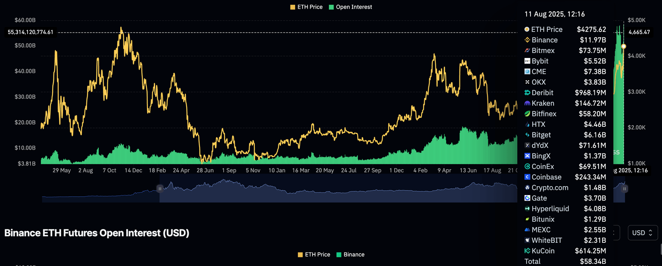Open the USD currency dropdown
662x266 pixels.
[643, 233]
